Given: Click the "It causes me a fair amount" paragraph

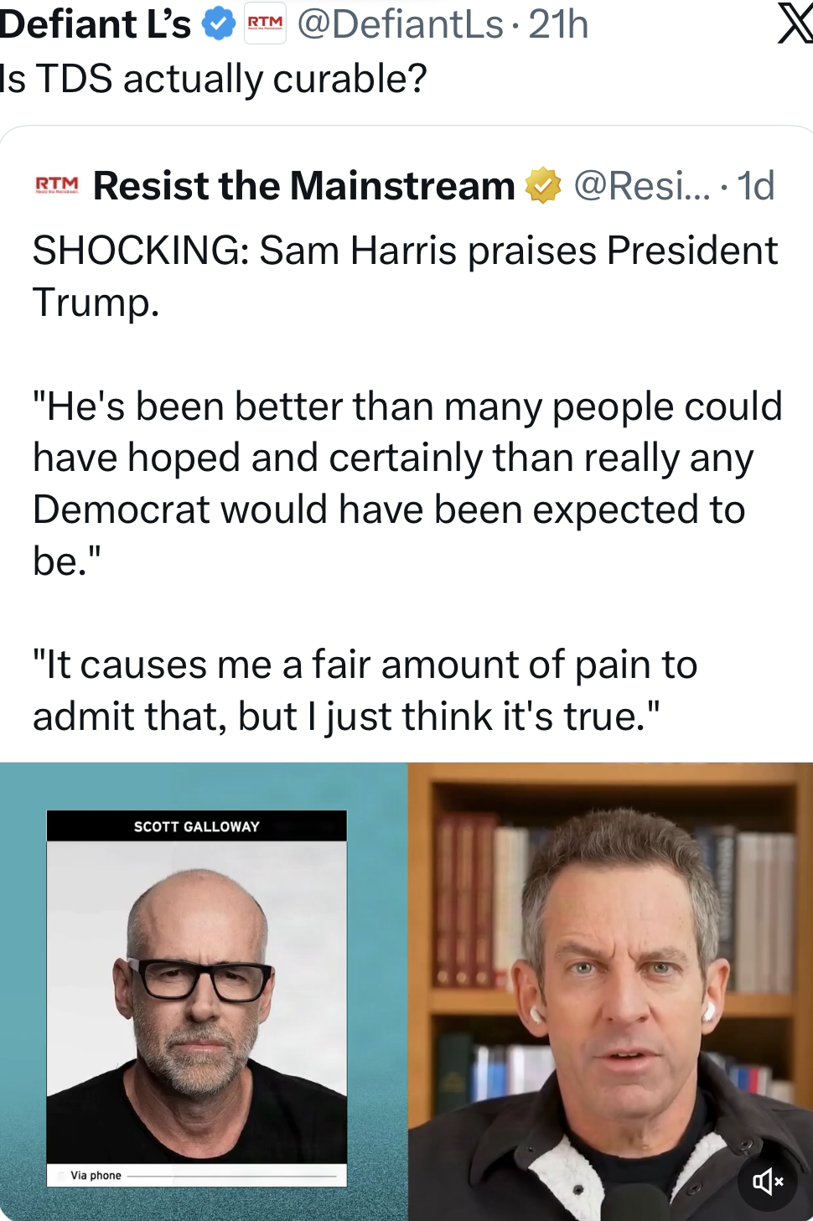Looking at the screenshot, I should [x=365, y=690].
